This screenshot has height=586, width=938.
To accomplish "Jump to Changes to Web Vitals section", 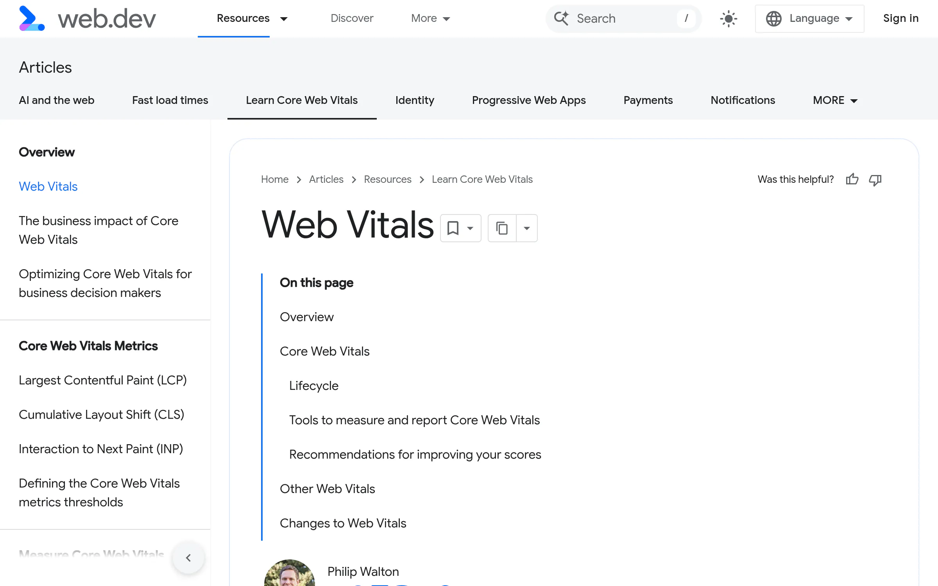I will (x=343, y=523).
